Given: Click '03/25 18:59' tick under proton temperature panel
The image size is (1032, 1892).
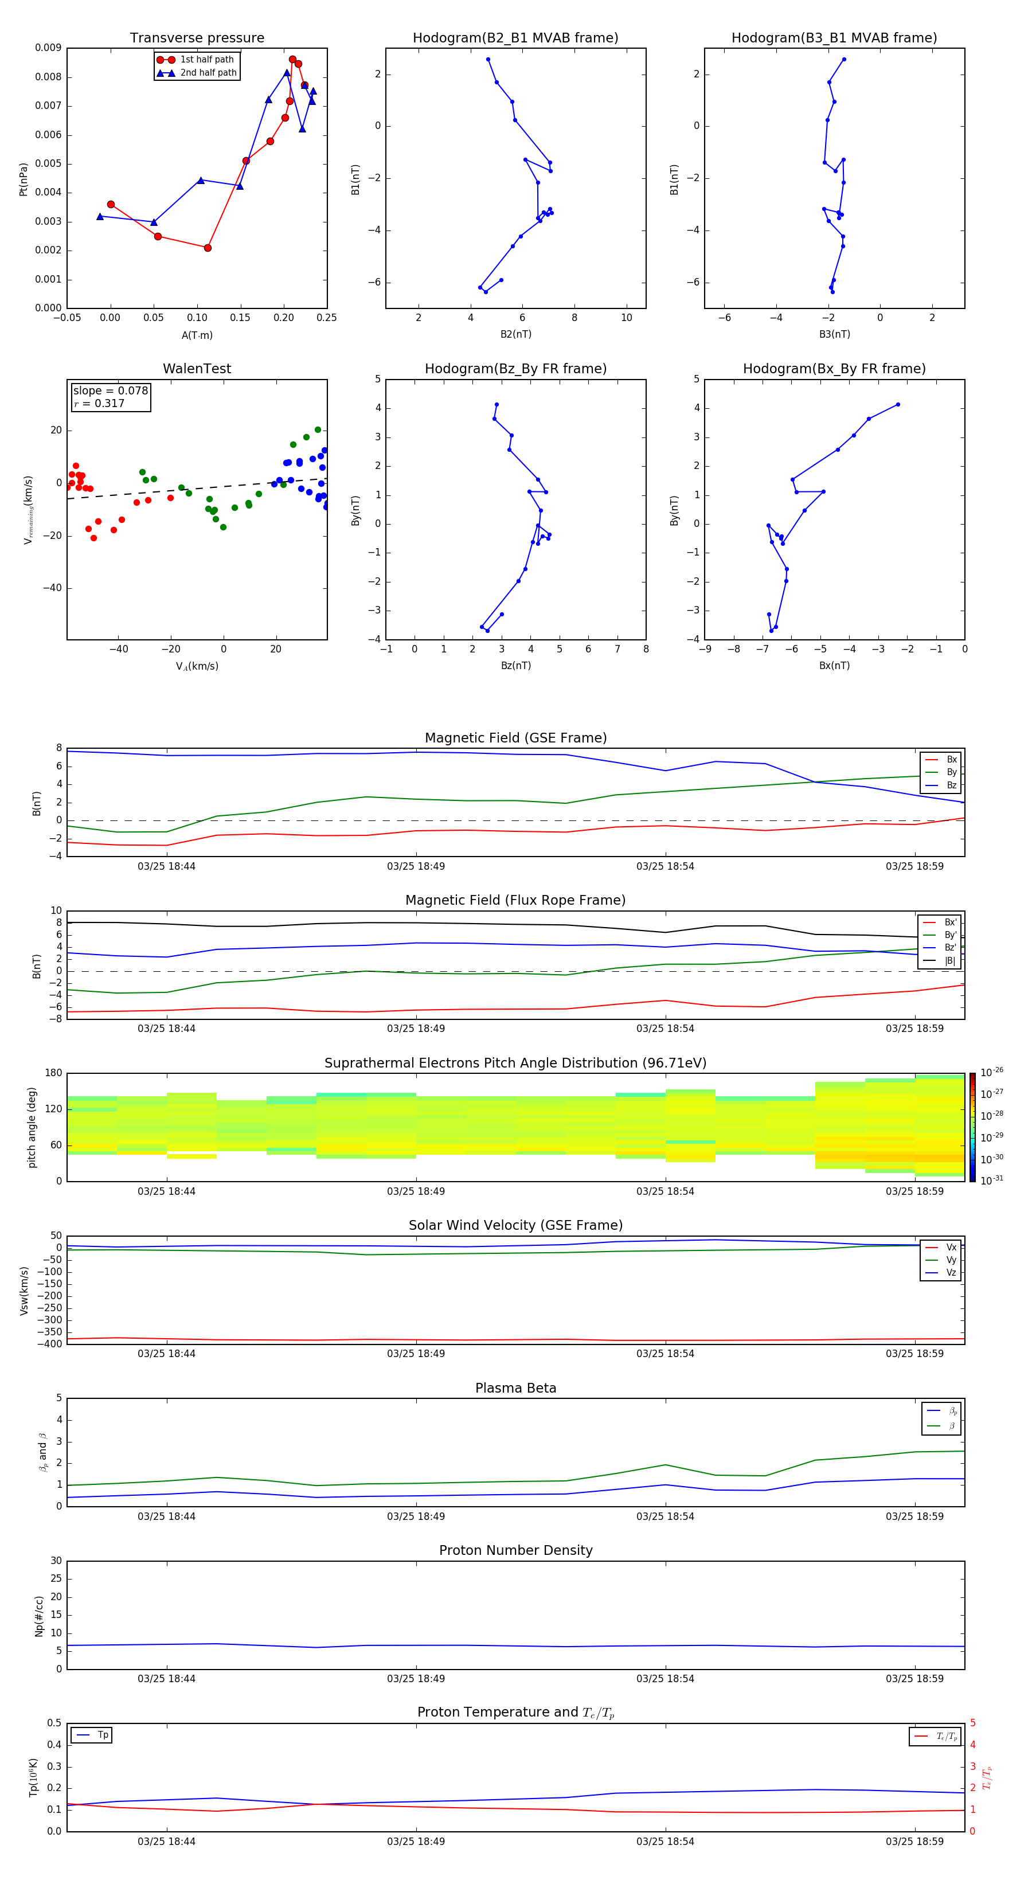Looking at the screenshot, I should (x=914, y=1842).
